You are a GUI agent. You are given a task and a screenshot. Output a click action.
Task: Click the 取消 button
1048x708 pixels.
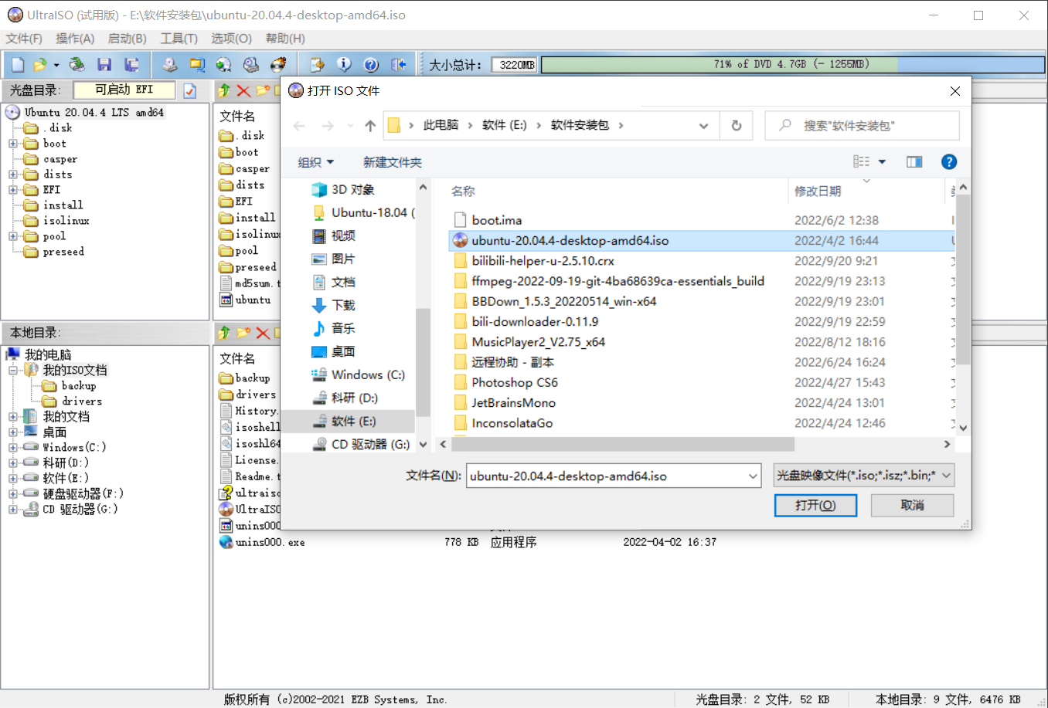click(x=912, y=505)
